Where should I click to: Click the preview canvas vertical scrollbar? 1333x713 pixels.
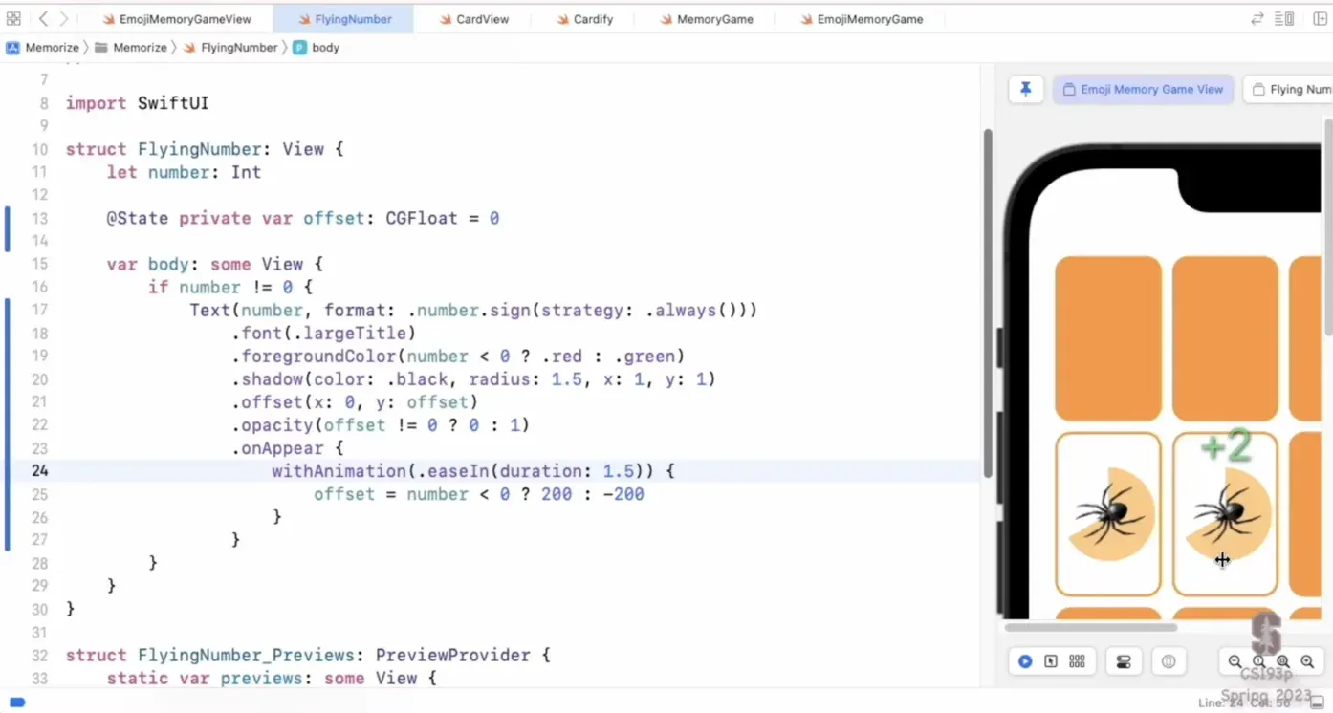click(x=1328, y=226)
